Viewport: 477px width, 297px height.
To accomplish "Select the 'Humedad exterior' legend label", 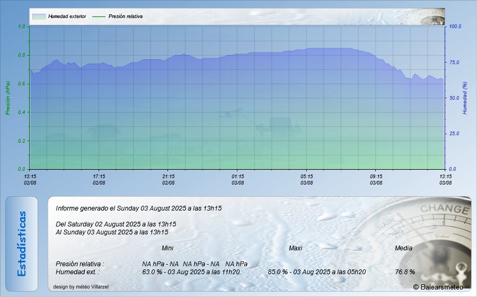I will [x=67, y=16].
